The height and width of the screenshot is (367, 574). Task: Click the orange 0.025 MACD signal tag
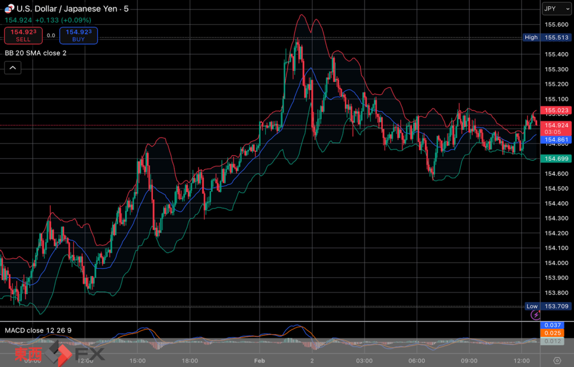point(556,333)
